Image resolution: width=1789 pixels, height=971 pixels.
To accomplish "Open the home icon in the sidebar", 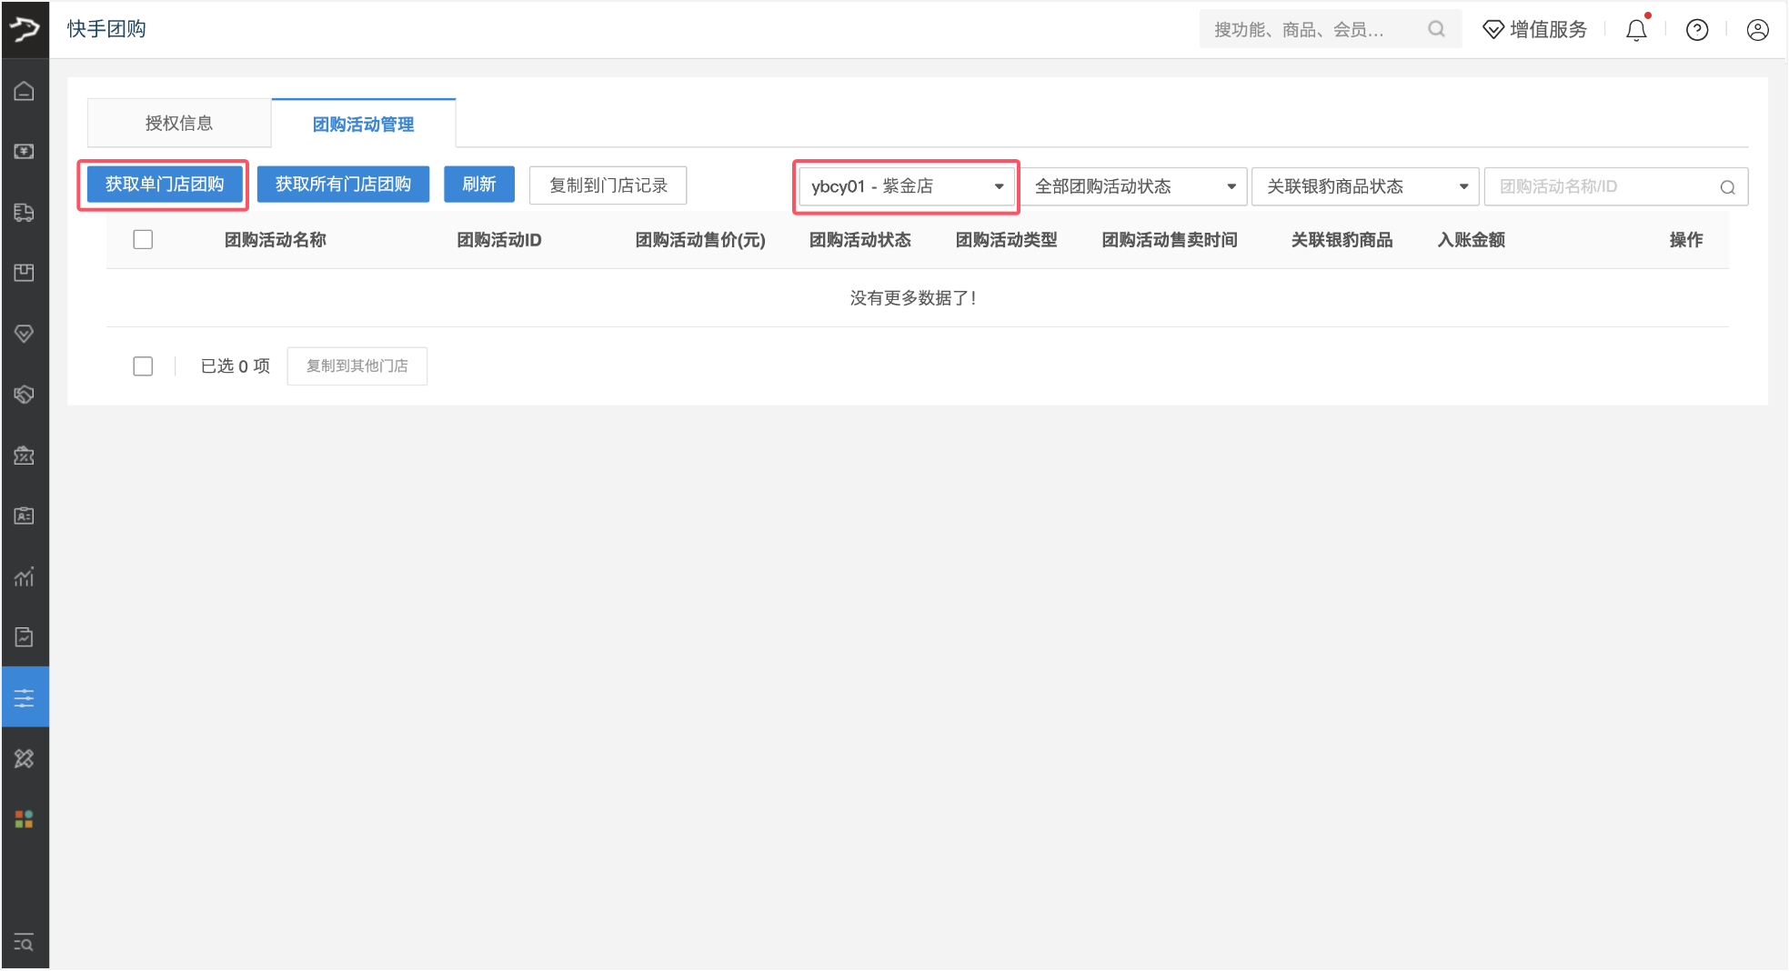I will [25, 91].
